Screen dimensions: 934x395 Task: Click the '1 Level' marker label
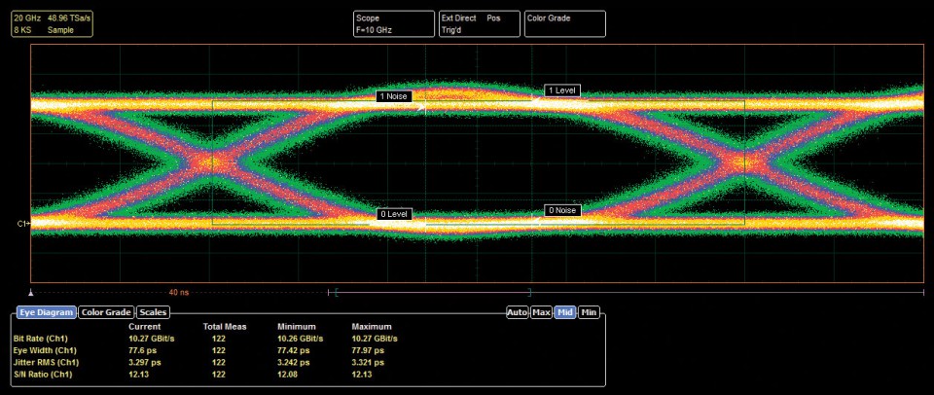563,90
